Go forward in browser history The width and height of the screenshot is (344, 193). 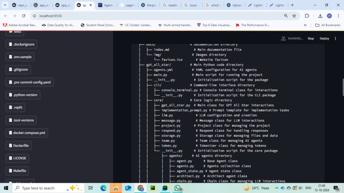[15, 16]
